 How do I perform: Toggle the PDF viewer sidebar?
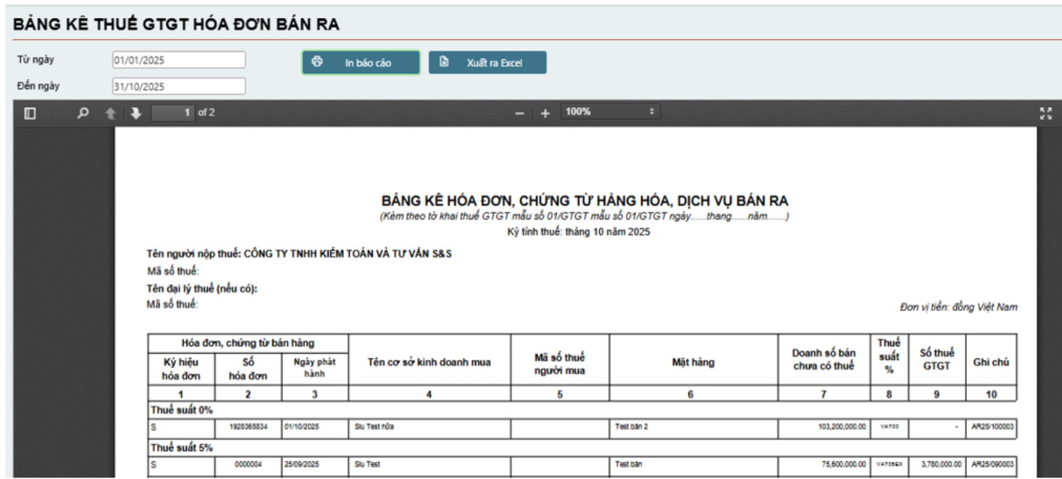coord(31,113)
